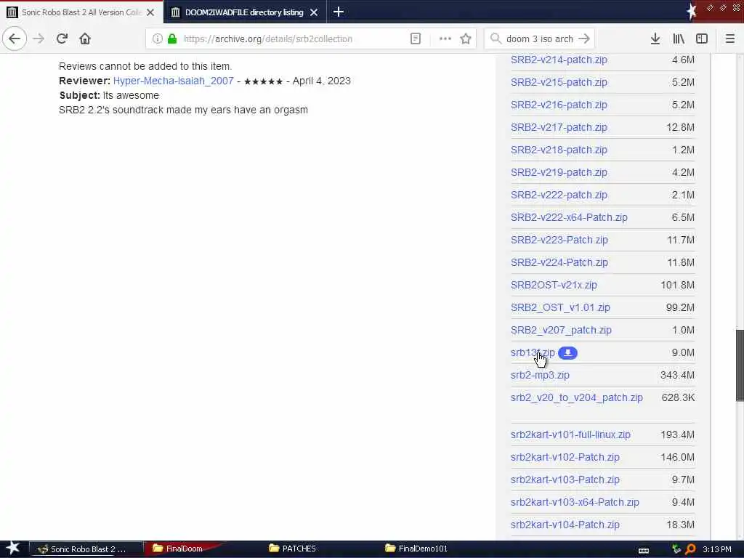Click the page vertical scrollbar thumb
This screenshot has width=744, height=558.
740,365
